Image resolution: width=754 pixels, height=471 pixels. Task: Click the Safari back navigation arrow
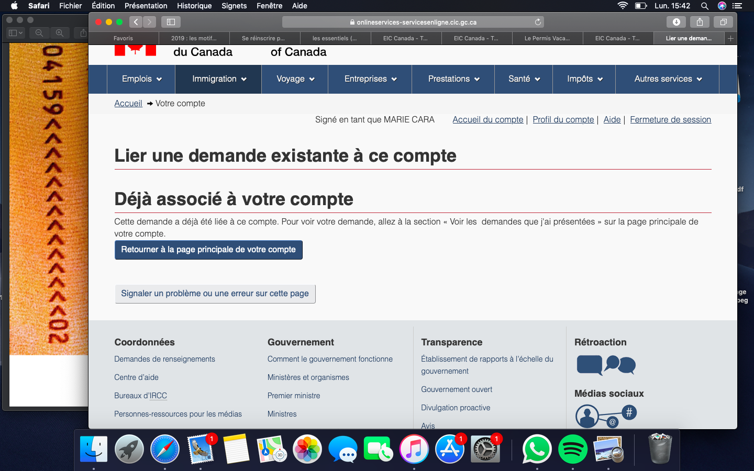[136, 22]
